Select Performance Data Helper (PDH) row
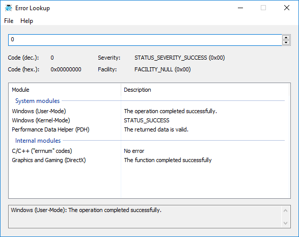Screen dimensions: 299x237 (149, 129)
